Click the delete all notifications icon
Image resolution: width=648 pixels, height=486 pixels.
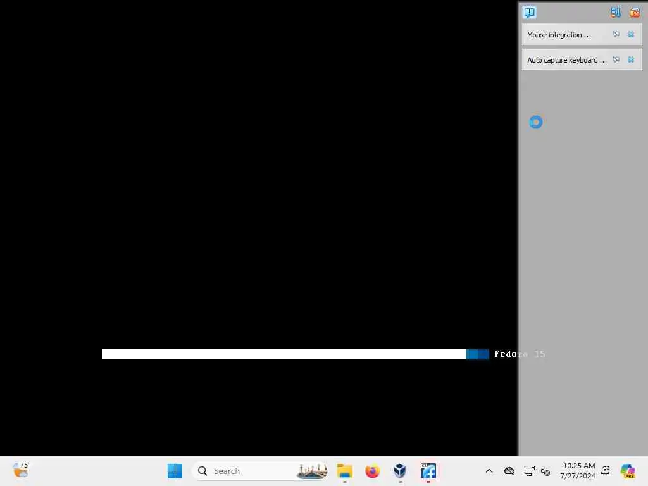pos(634,13)
